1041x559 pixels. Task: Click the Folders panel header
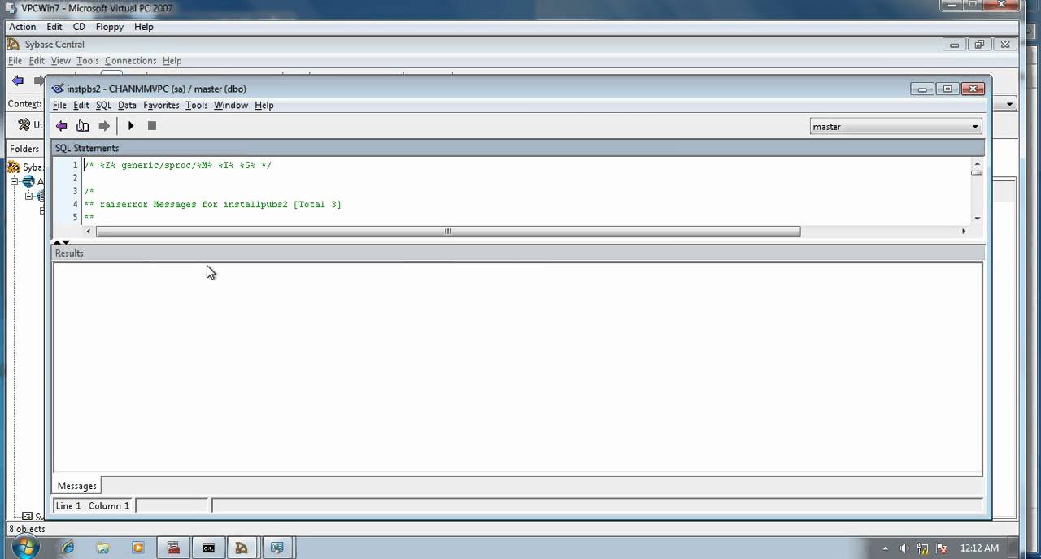tap(24, 149)
